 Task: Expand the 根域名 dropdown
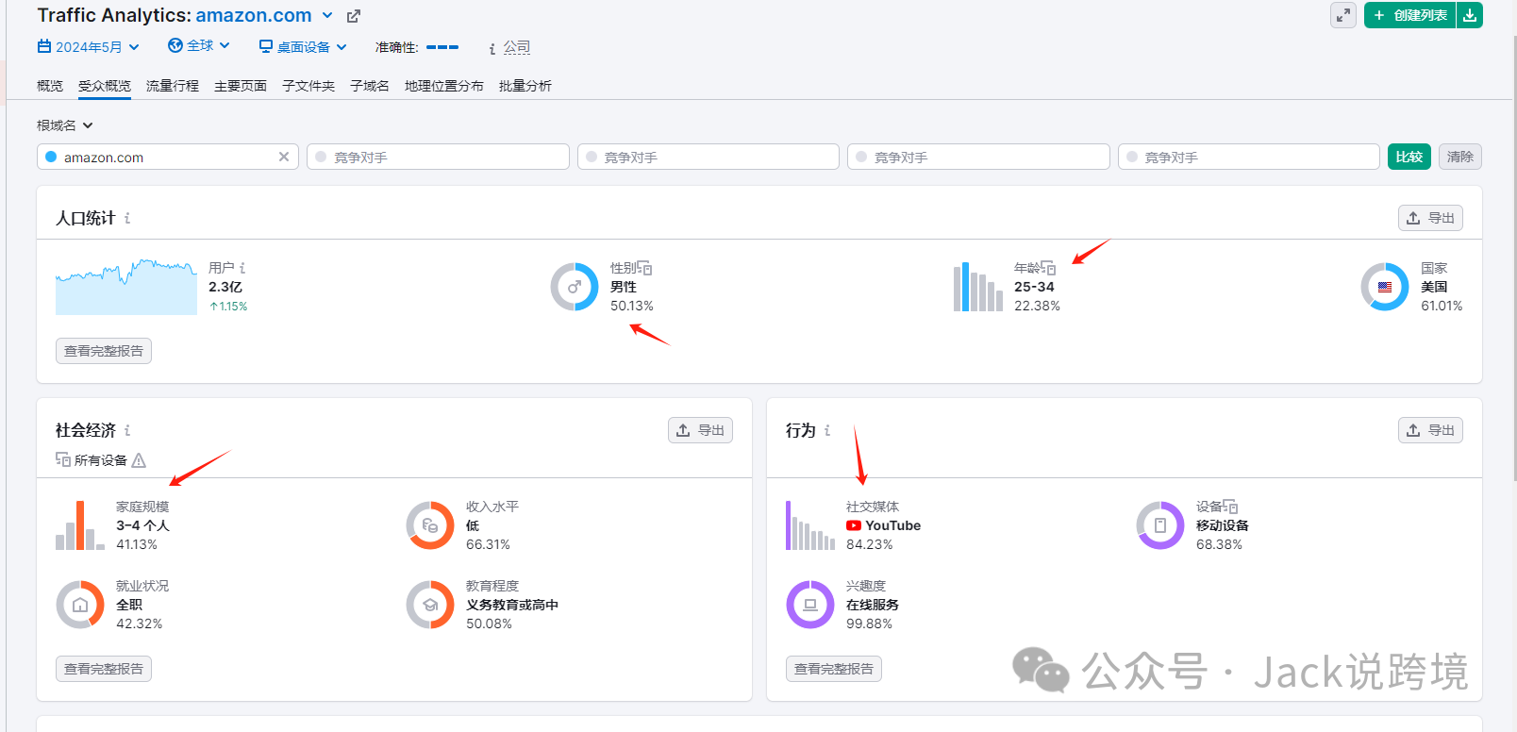tap(65, 125)
